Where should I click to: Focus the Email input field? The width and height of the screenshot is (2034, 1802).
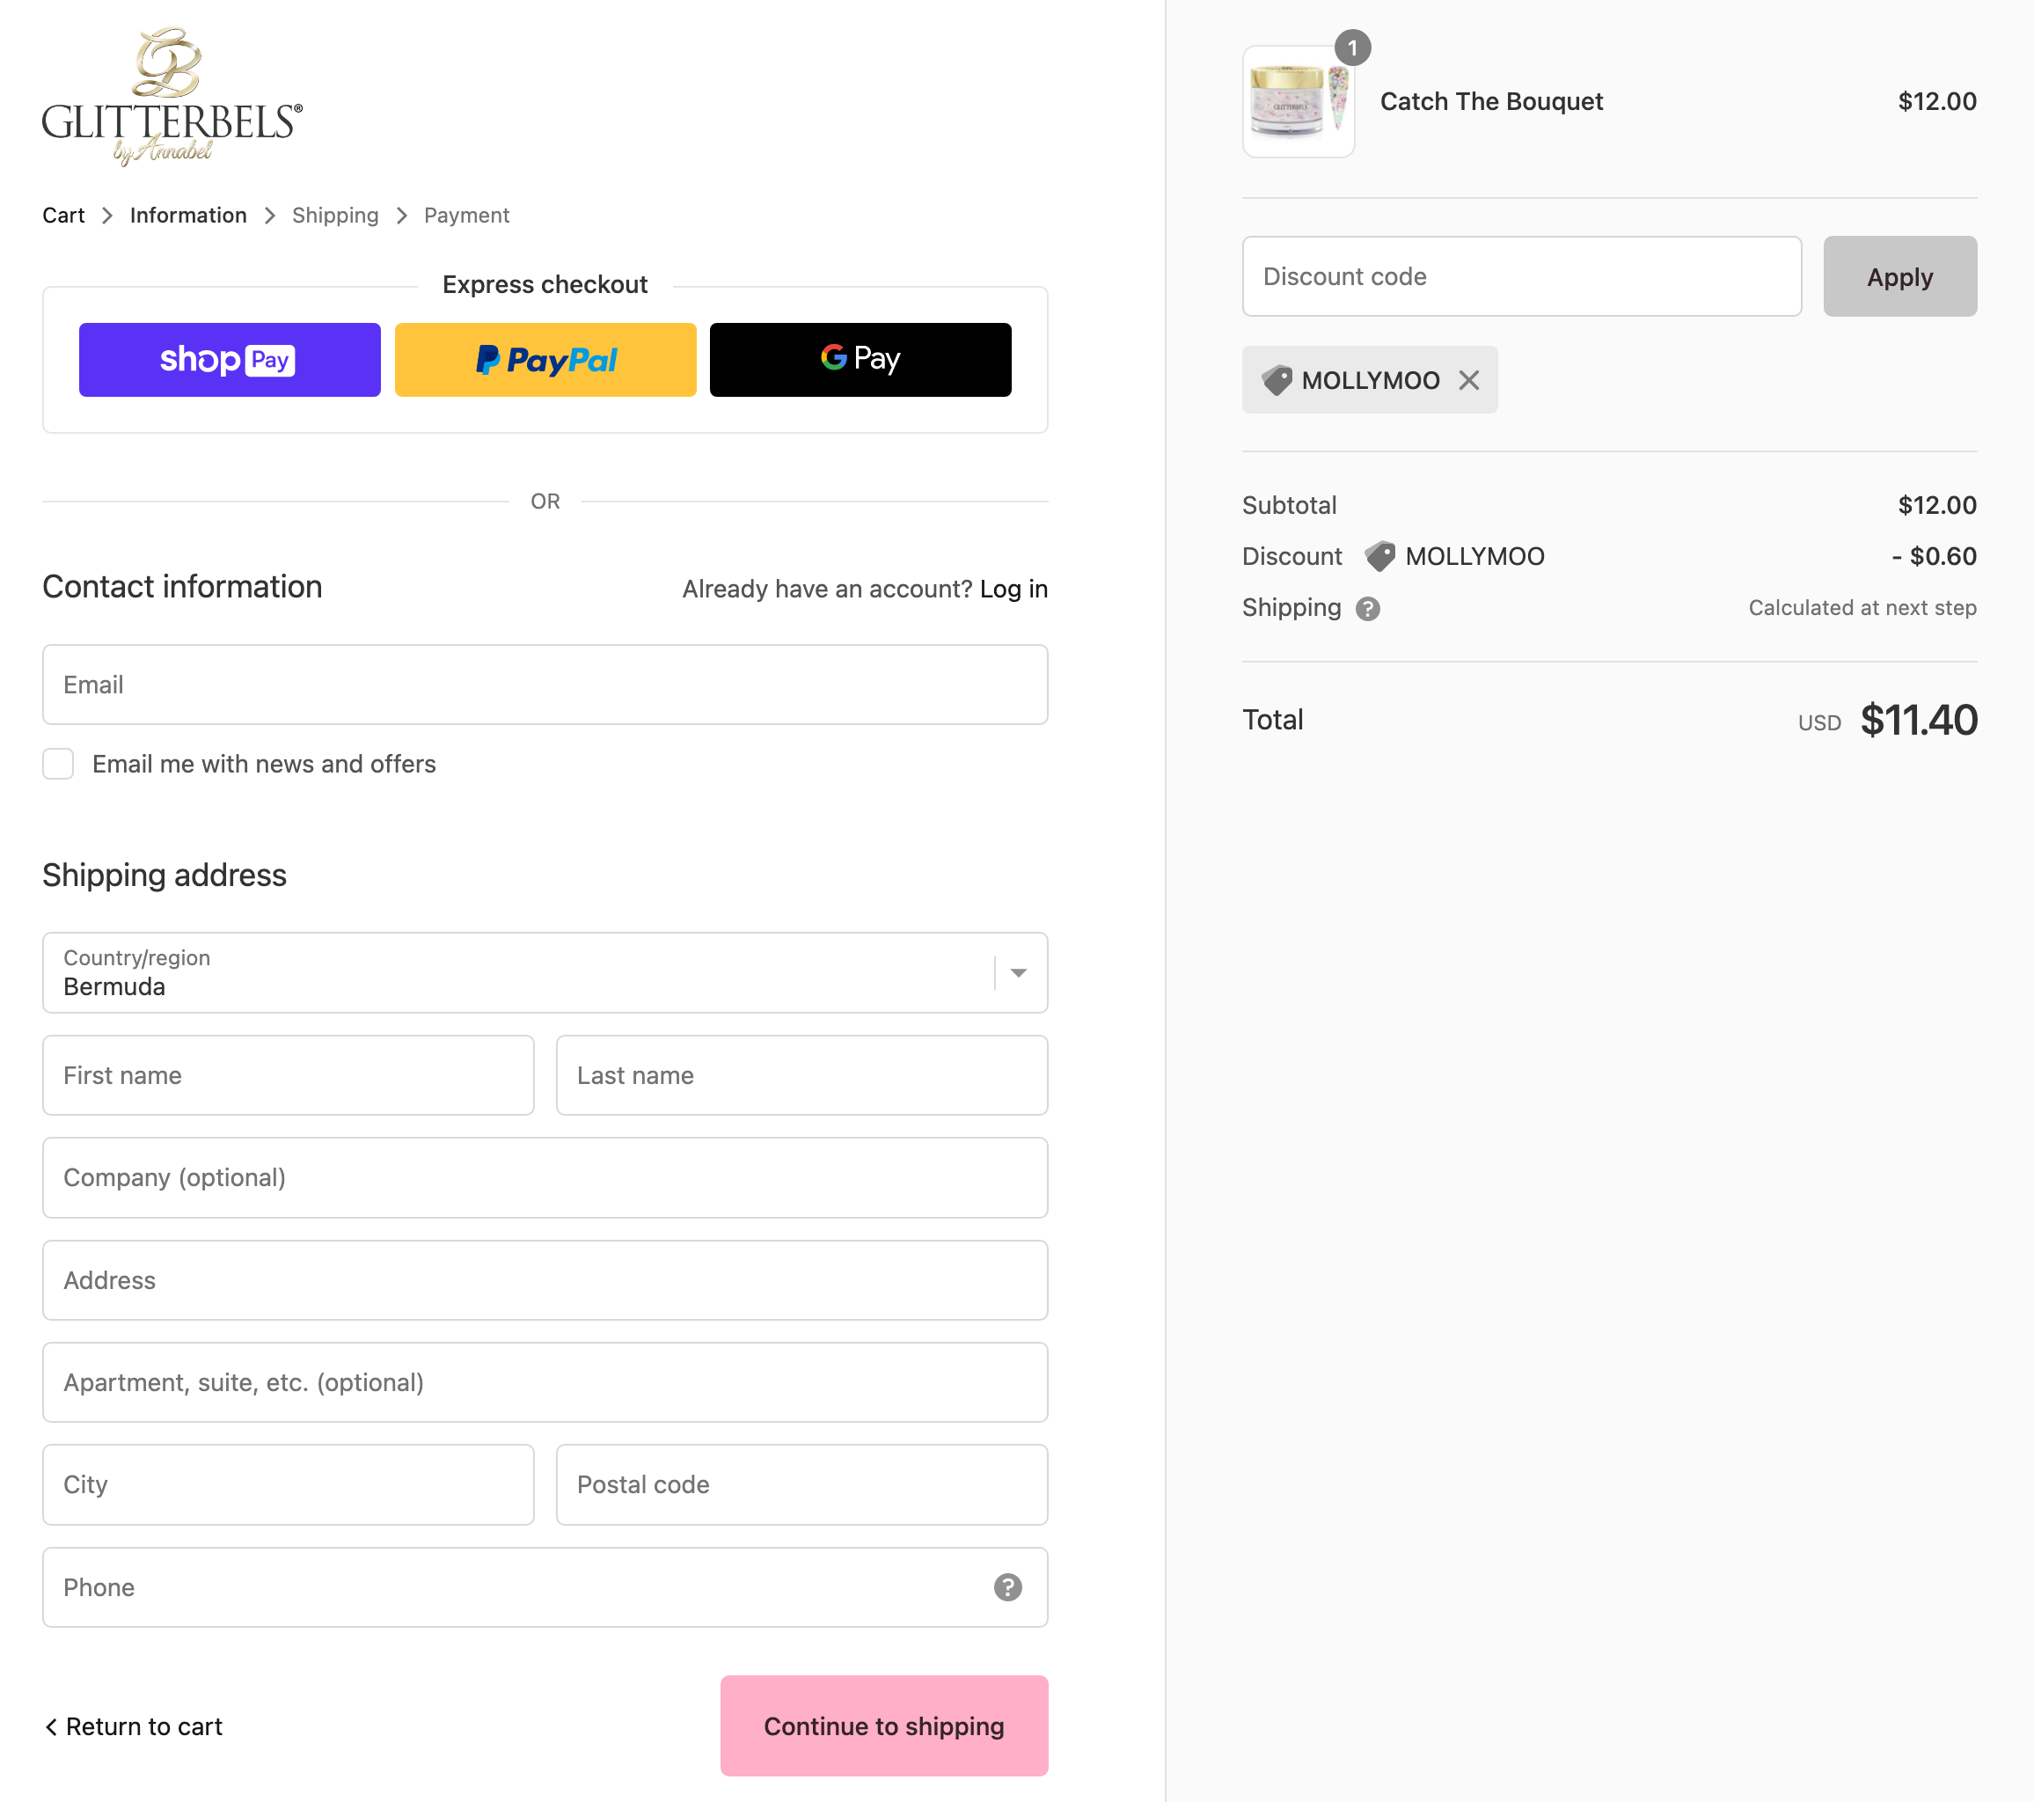point(545,685)
